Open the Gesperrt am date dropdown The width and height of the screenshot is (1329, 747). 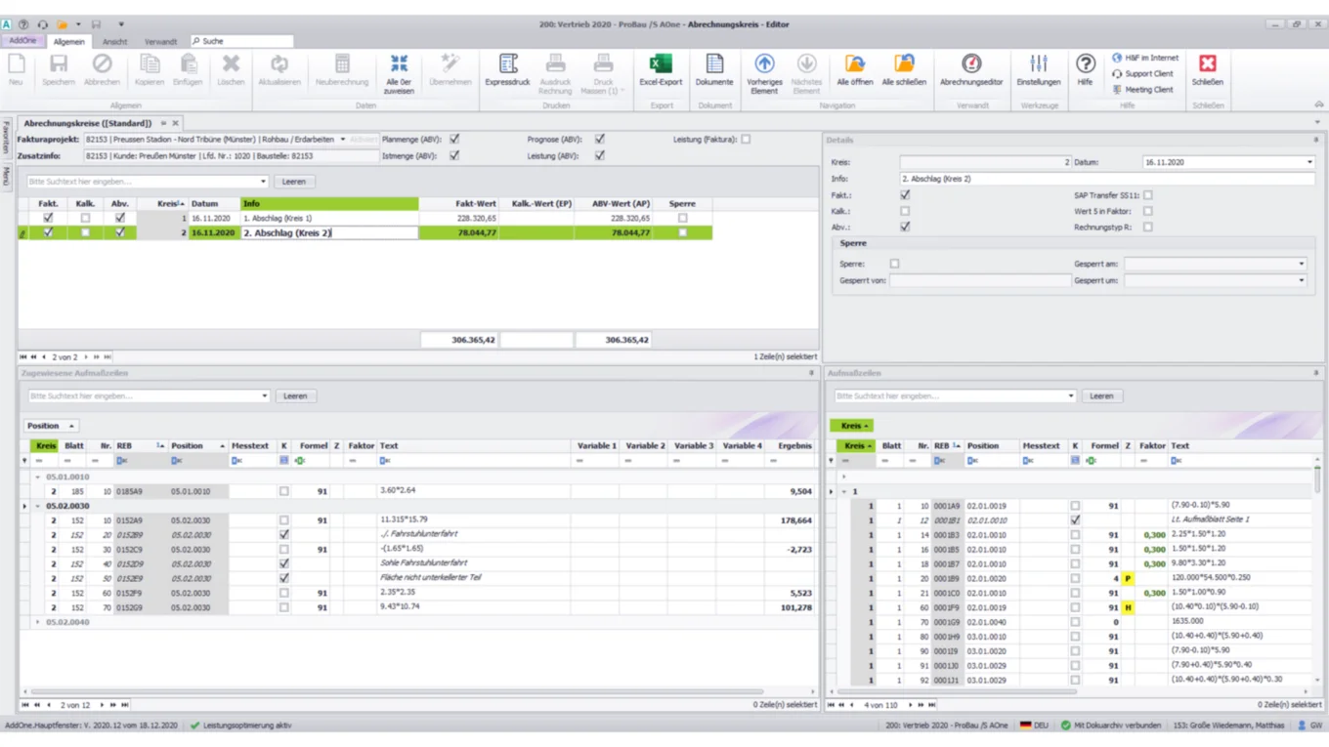click(x=1300, y=263)
